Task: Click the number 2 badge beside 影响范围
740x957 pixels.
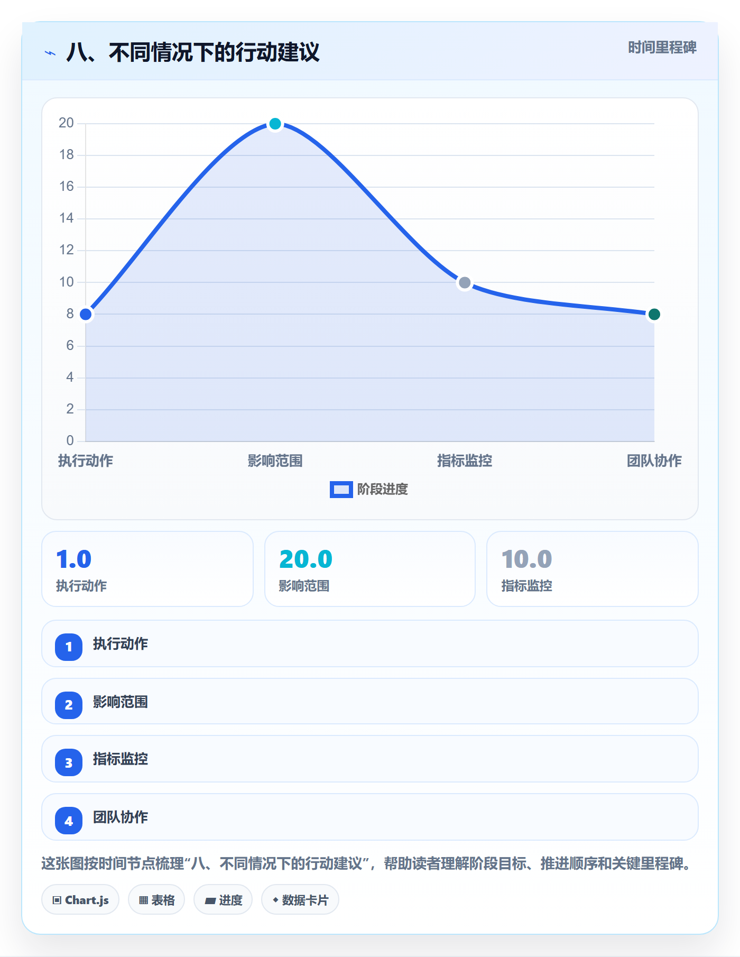Action: (x=69, y=705)
